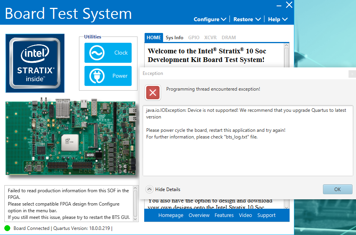The image size is (356, 235).
Task: Open the Overview link
Action: tap(199, 215)
